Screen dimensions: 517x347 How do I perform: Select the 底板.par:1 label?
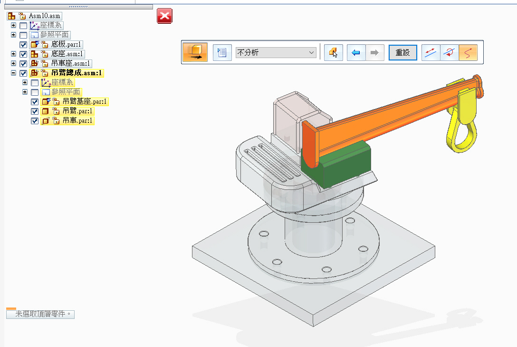pos(66,44)
